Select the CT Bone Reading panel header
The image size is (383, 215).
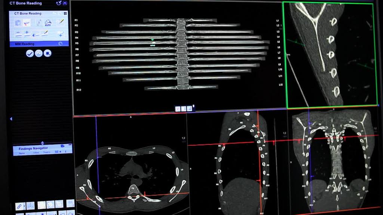click(28, 13)
